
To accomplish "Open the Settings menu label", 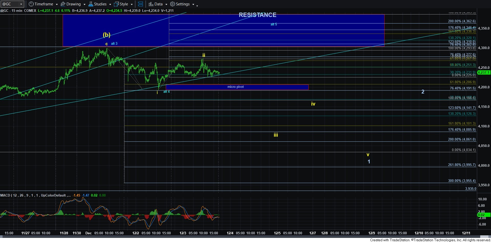I will 183,4.
